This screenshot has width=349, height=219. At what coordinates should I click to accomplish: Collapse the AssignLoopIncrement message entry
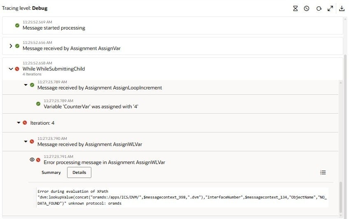[26, 85]
